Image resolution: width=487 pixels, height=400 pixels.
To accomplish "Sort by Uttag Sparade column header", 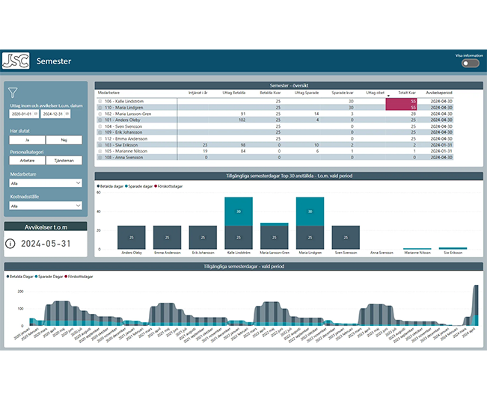I will coord(307,93).
